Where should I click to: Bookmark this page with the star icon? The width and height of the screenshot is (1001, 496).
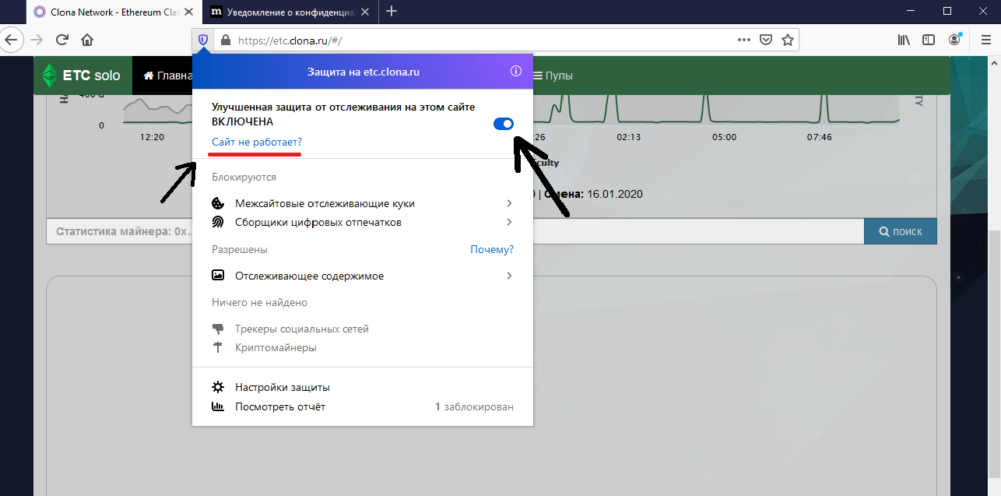tap(787, 40)
